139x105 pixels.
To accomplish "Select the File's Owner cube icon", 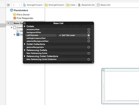I will point(15,15).
